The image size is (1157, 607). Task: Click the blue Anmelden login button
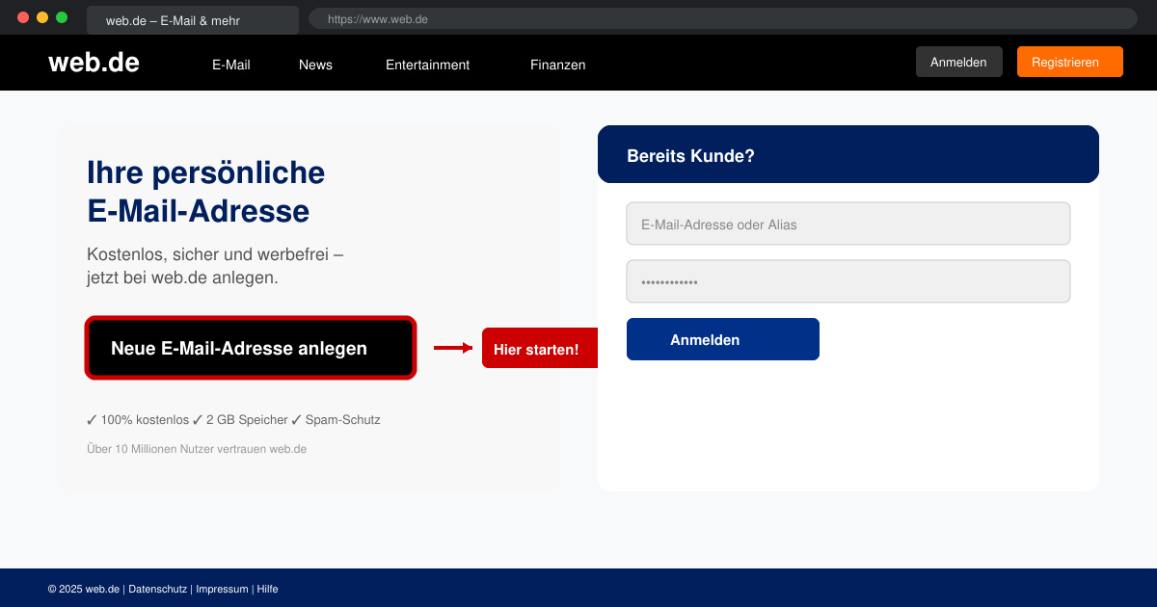click(723, 339)
